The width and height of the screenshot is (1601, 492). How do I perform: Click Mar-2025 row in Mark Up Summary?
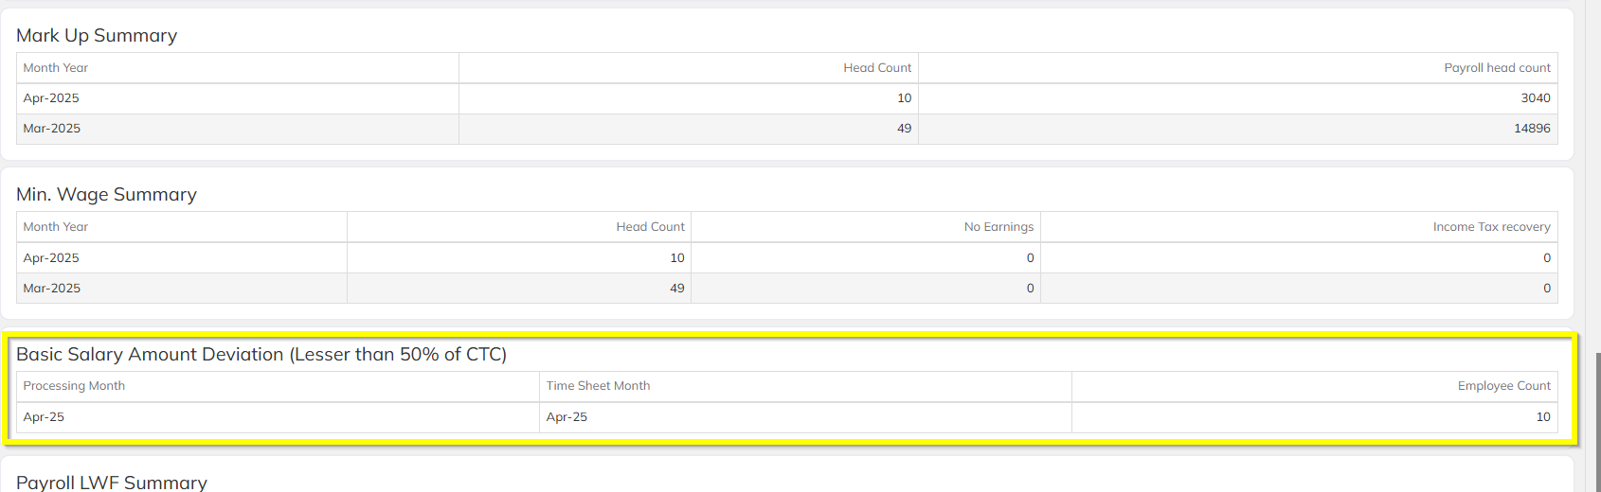pyautogui.click(x=52, y=129)
